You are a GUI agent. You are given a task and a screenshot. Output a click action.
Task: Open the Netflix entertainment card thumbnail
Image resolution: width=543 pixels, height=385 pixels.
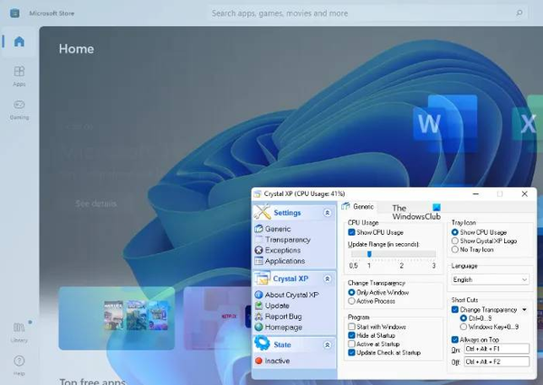217,318
